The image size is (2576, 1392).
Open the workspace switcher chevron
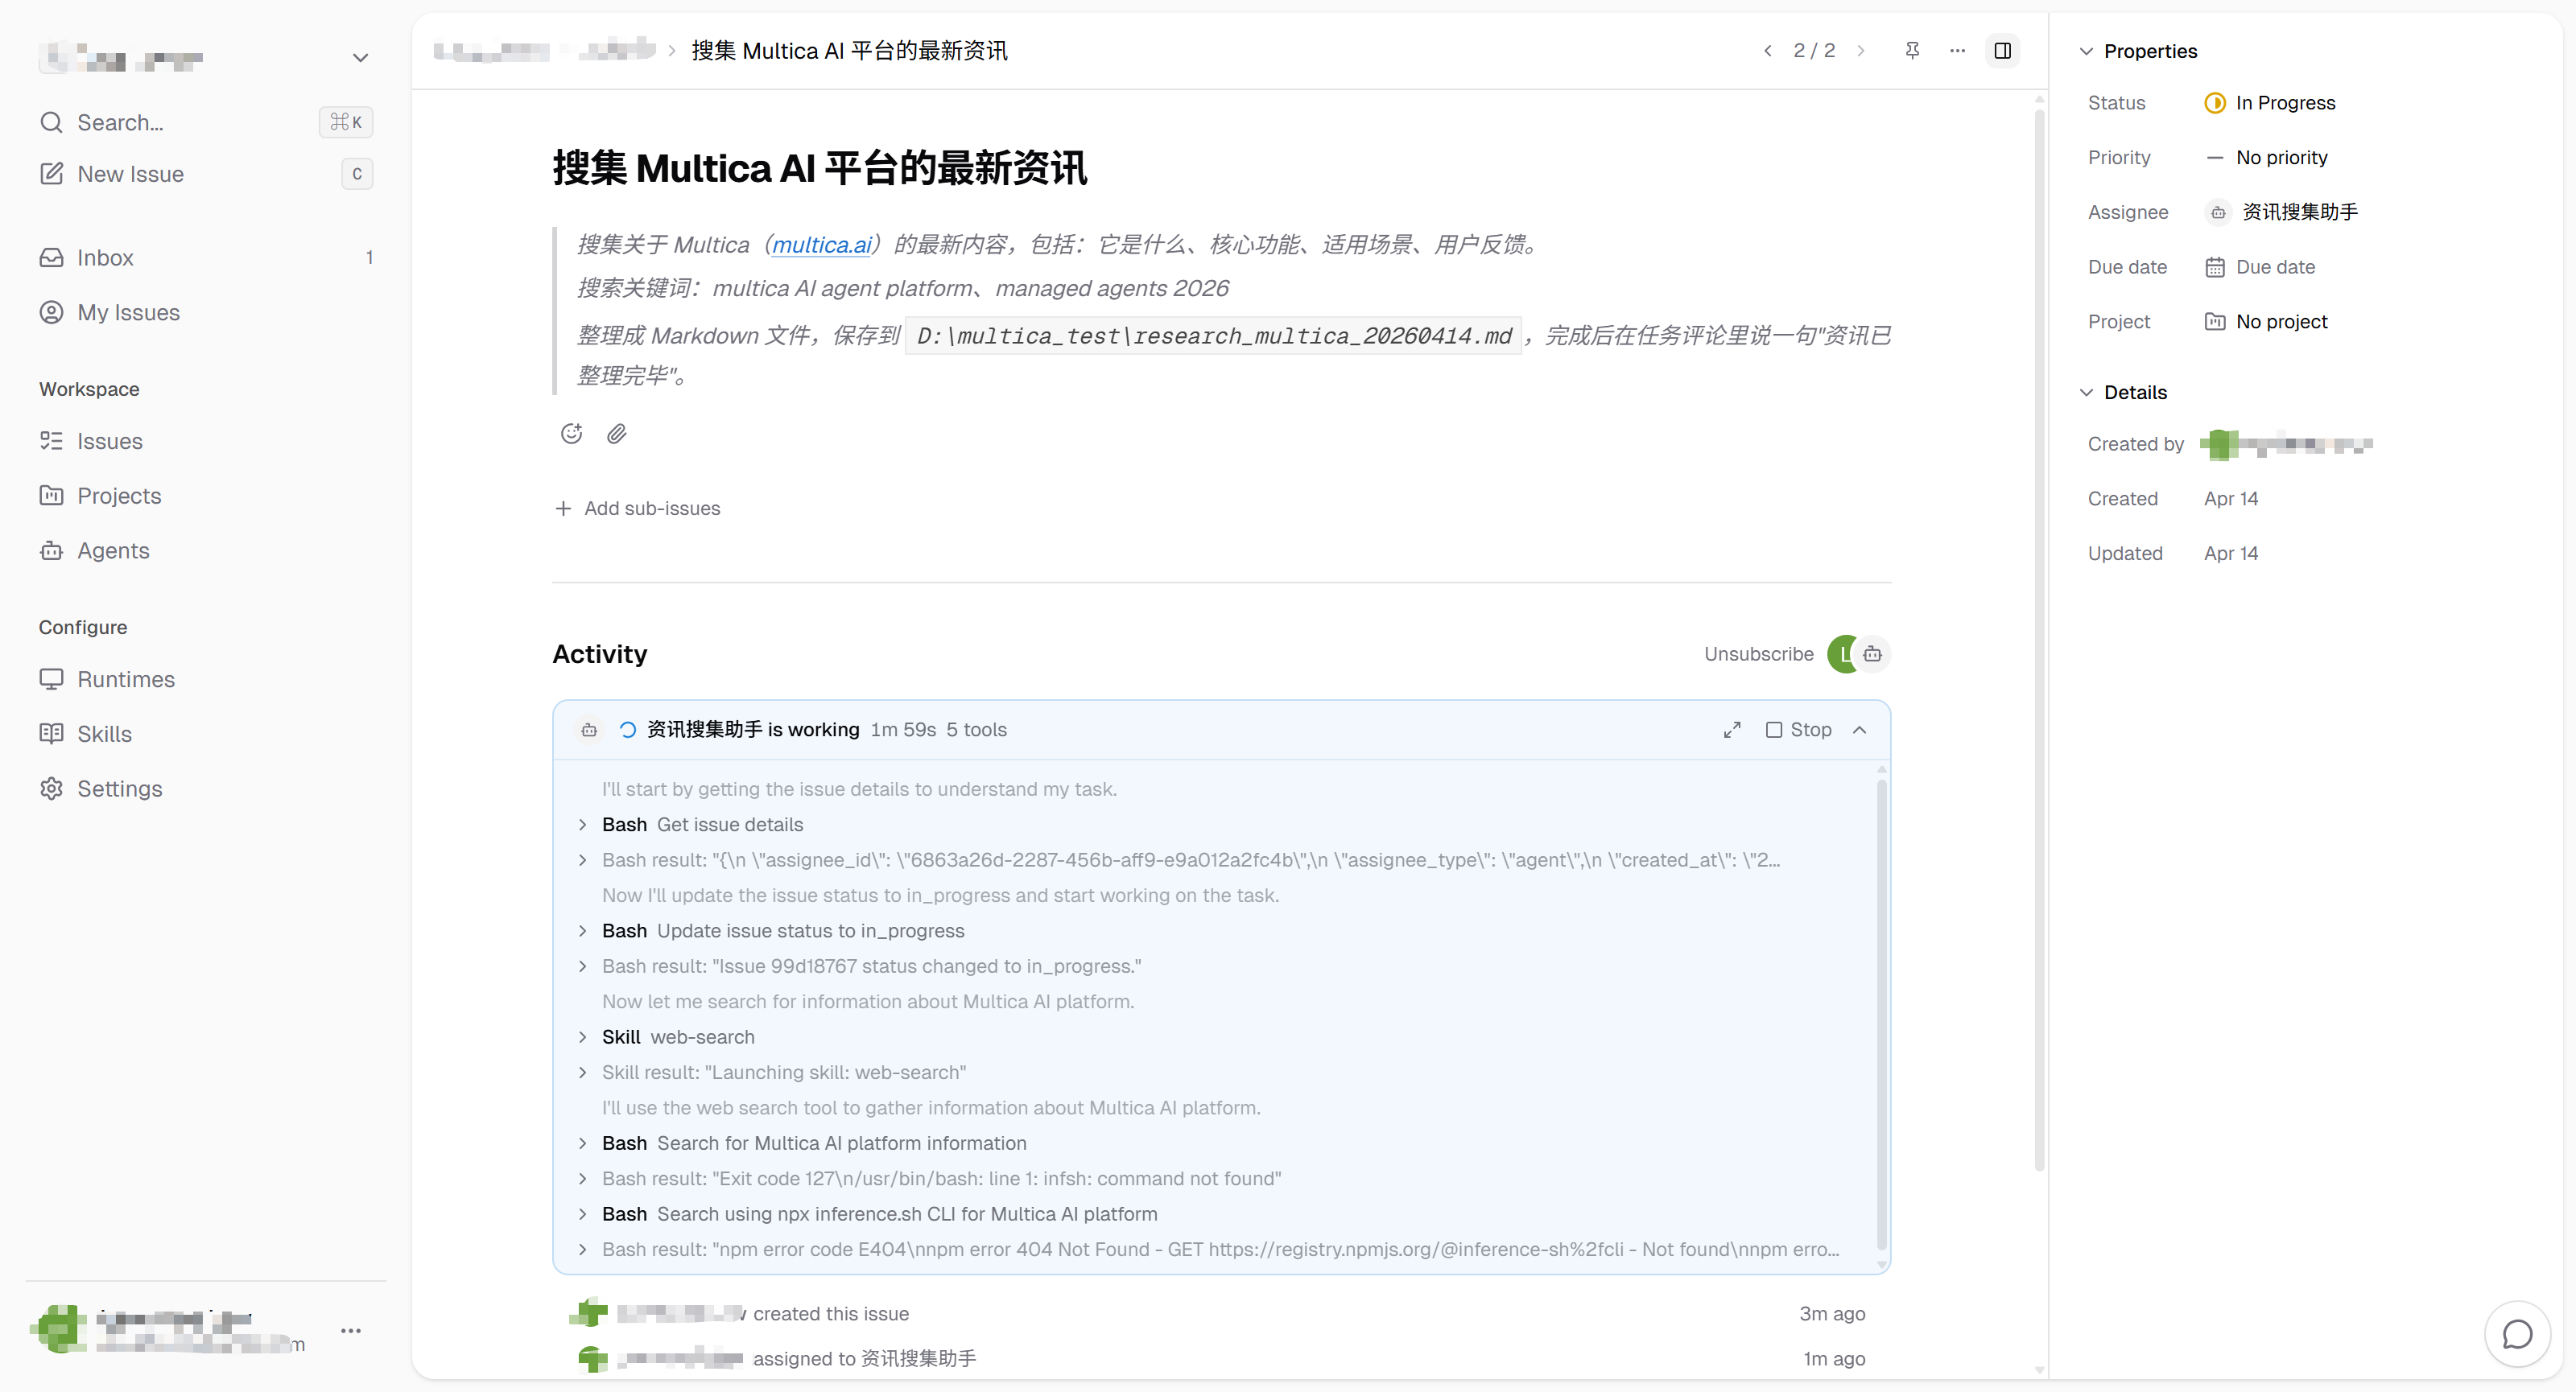pos(360,58)
